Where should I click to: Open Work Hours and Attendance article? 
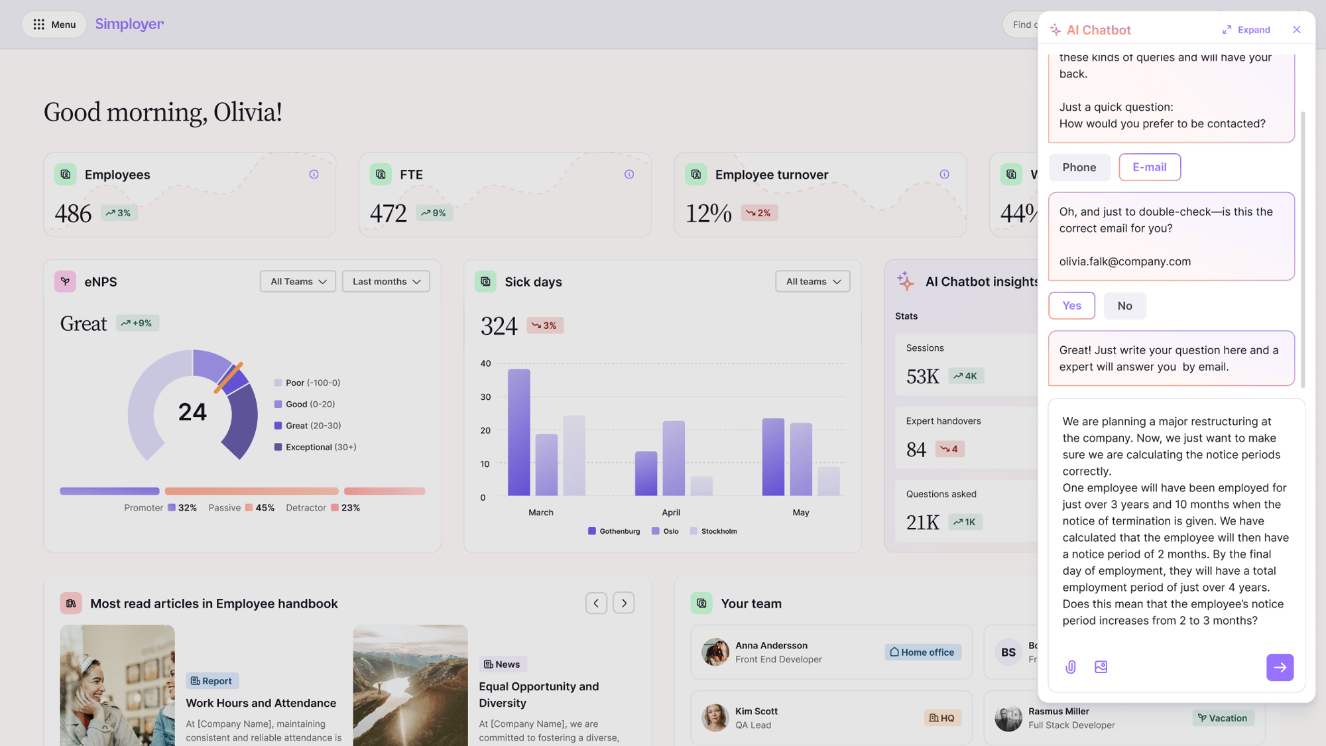point(261,703)
